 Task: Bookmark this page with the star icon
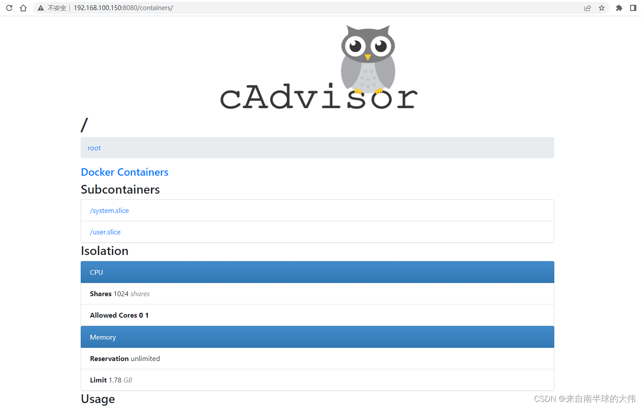(602, 8)
